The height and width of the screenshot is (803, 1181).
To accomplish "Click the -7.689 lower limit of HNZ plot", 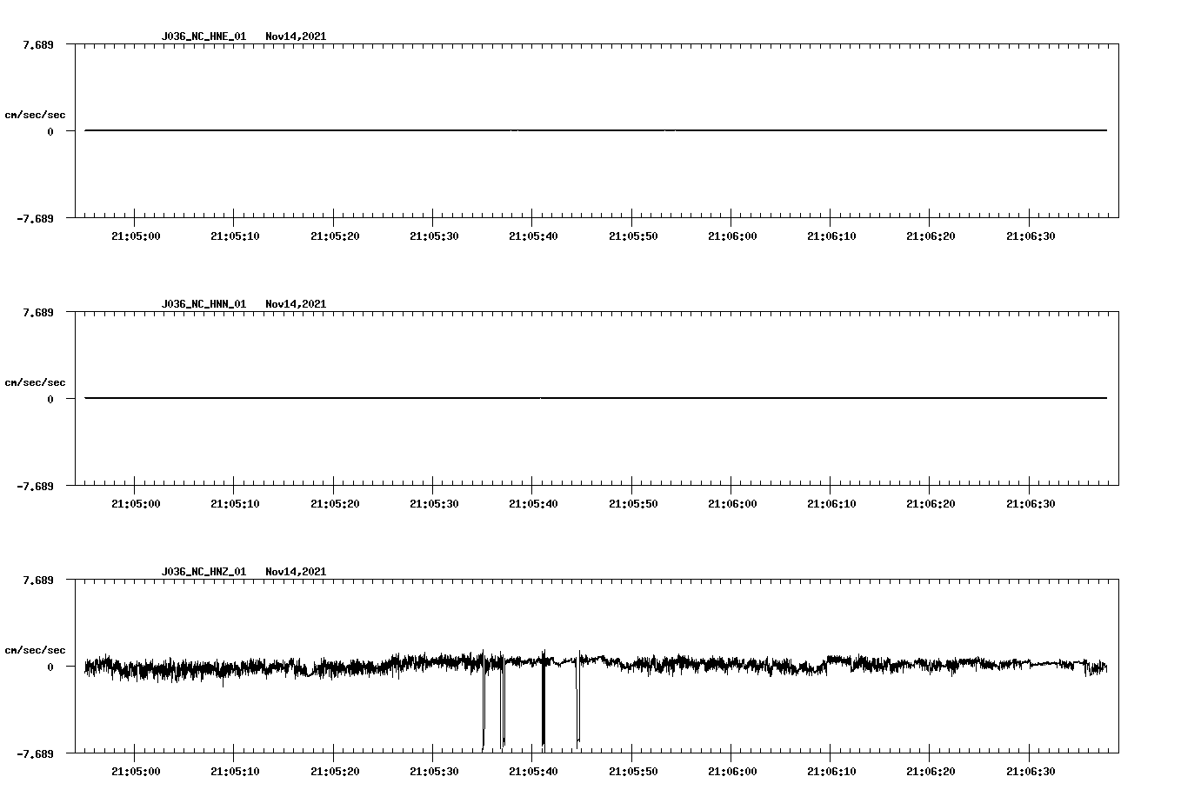I will 35,753.
